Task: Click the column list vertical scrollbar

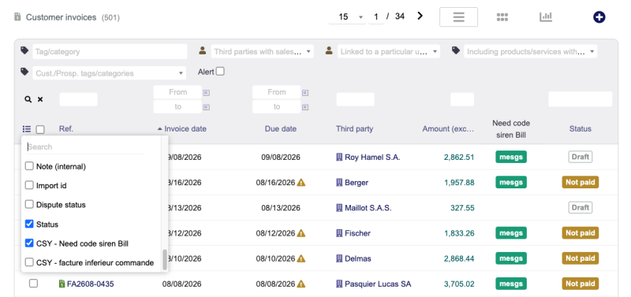Action: click(x=165, y=259)
